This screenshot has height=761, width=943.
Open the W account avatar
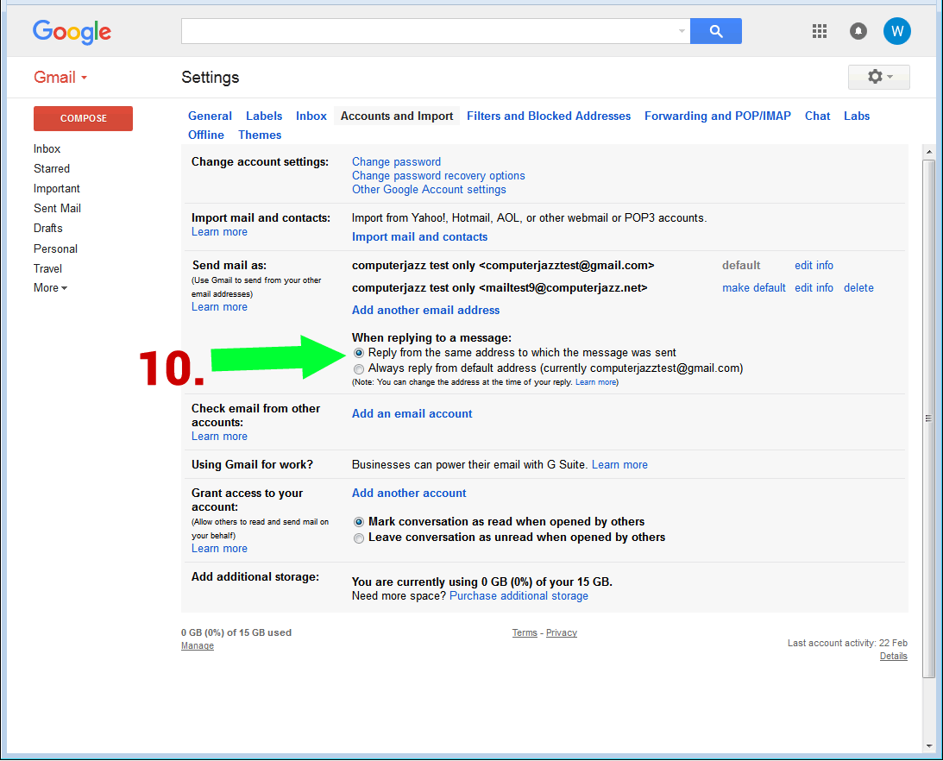click(x=896, y=31)
